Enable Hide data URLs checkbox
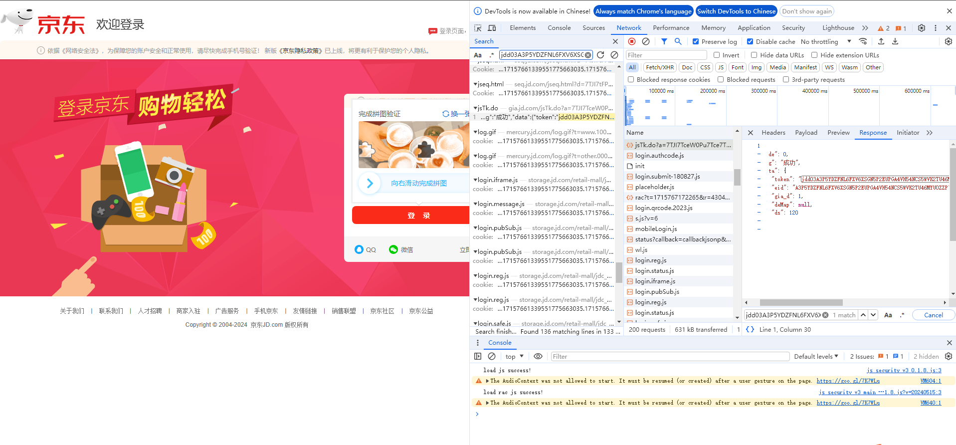 754,55
